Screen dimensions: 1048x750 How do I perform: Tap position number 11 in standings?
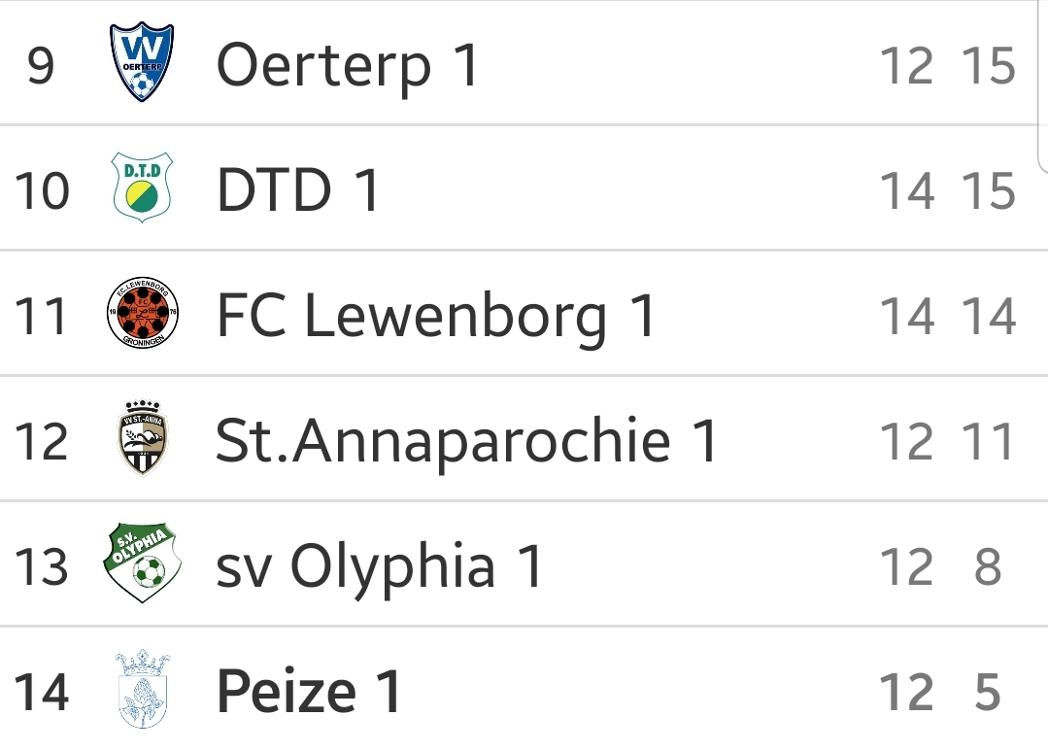42,316
